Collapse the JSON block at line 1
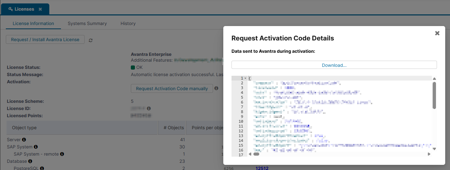Image resolution: width=450 pixels, height=170 pixels. point(245,78)
